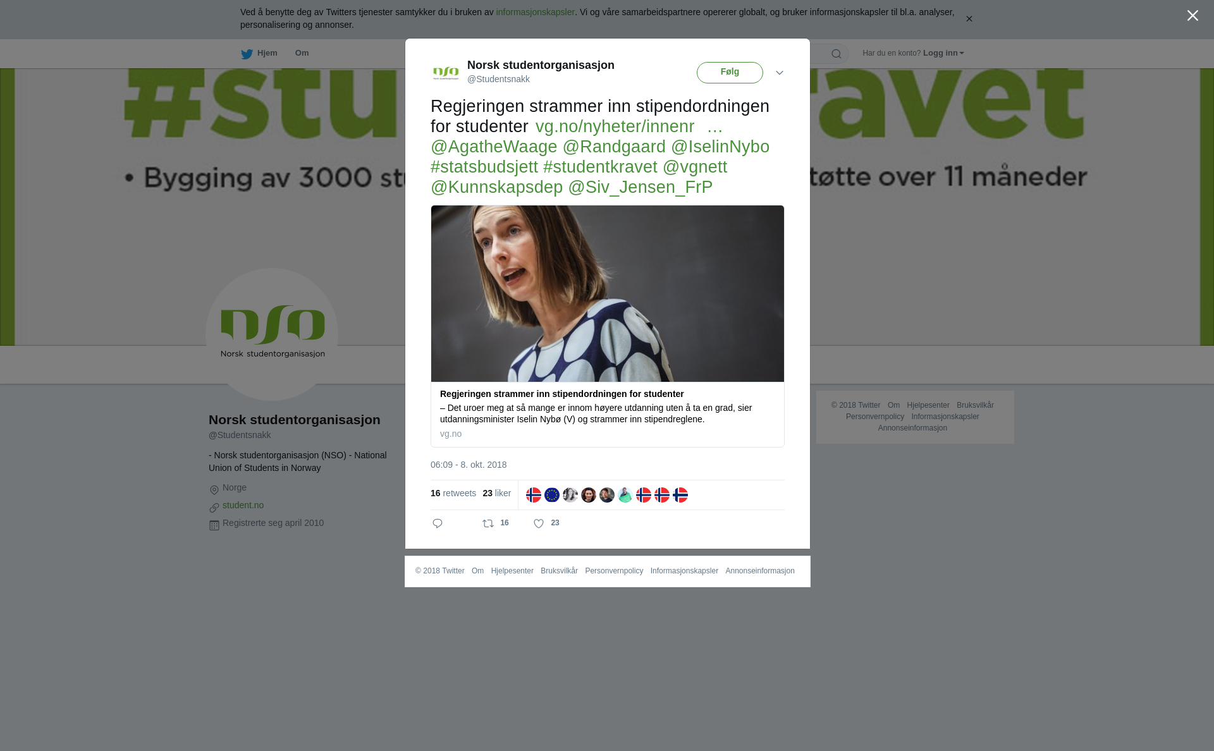Select the first Norwegian flag liker avatar
The image size is (1214, 751).
[534, 495]
